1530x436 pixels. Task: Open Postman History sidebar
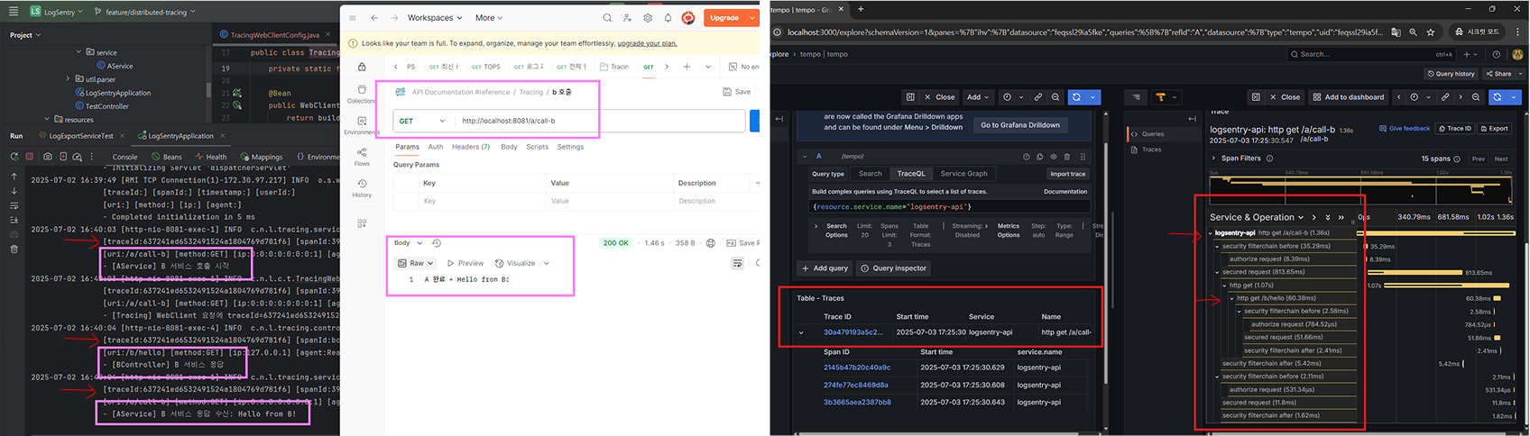pos(362,187)
